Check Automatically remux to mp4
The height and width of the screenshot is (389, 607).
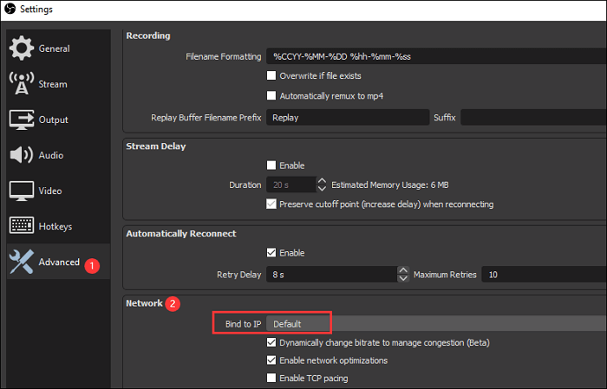click(272, 95)
